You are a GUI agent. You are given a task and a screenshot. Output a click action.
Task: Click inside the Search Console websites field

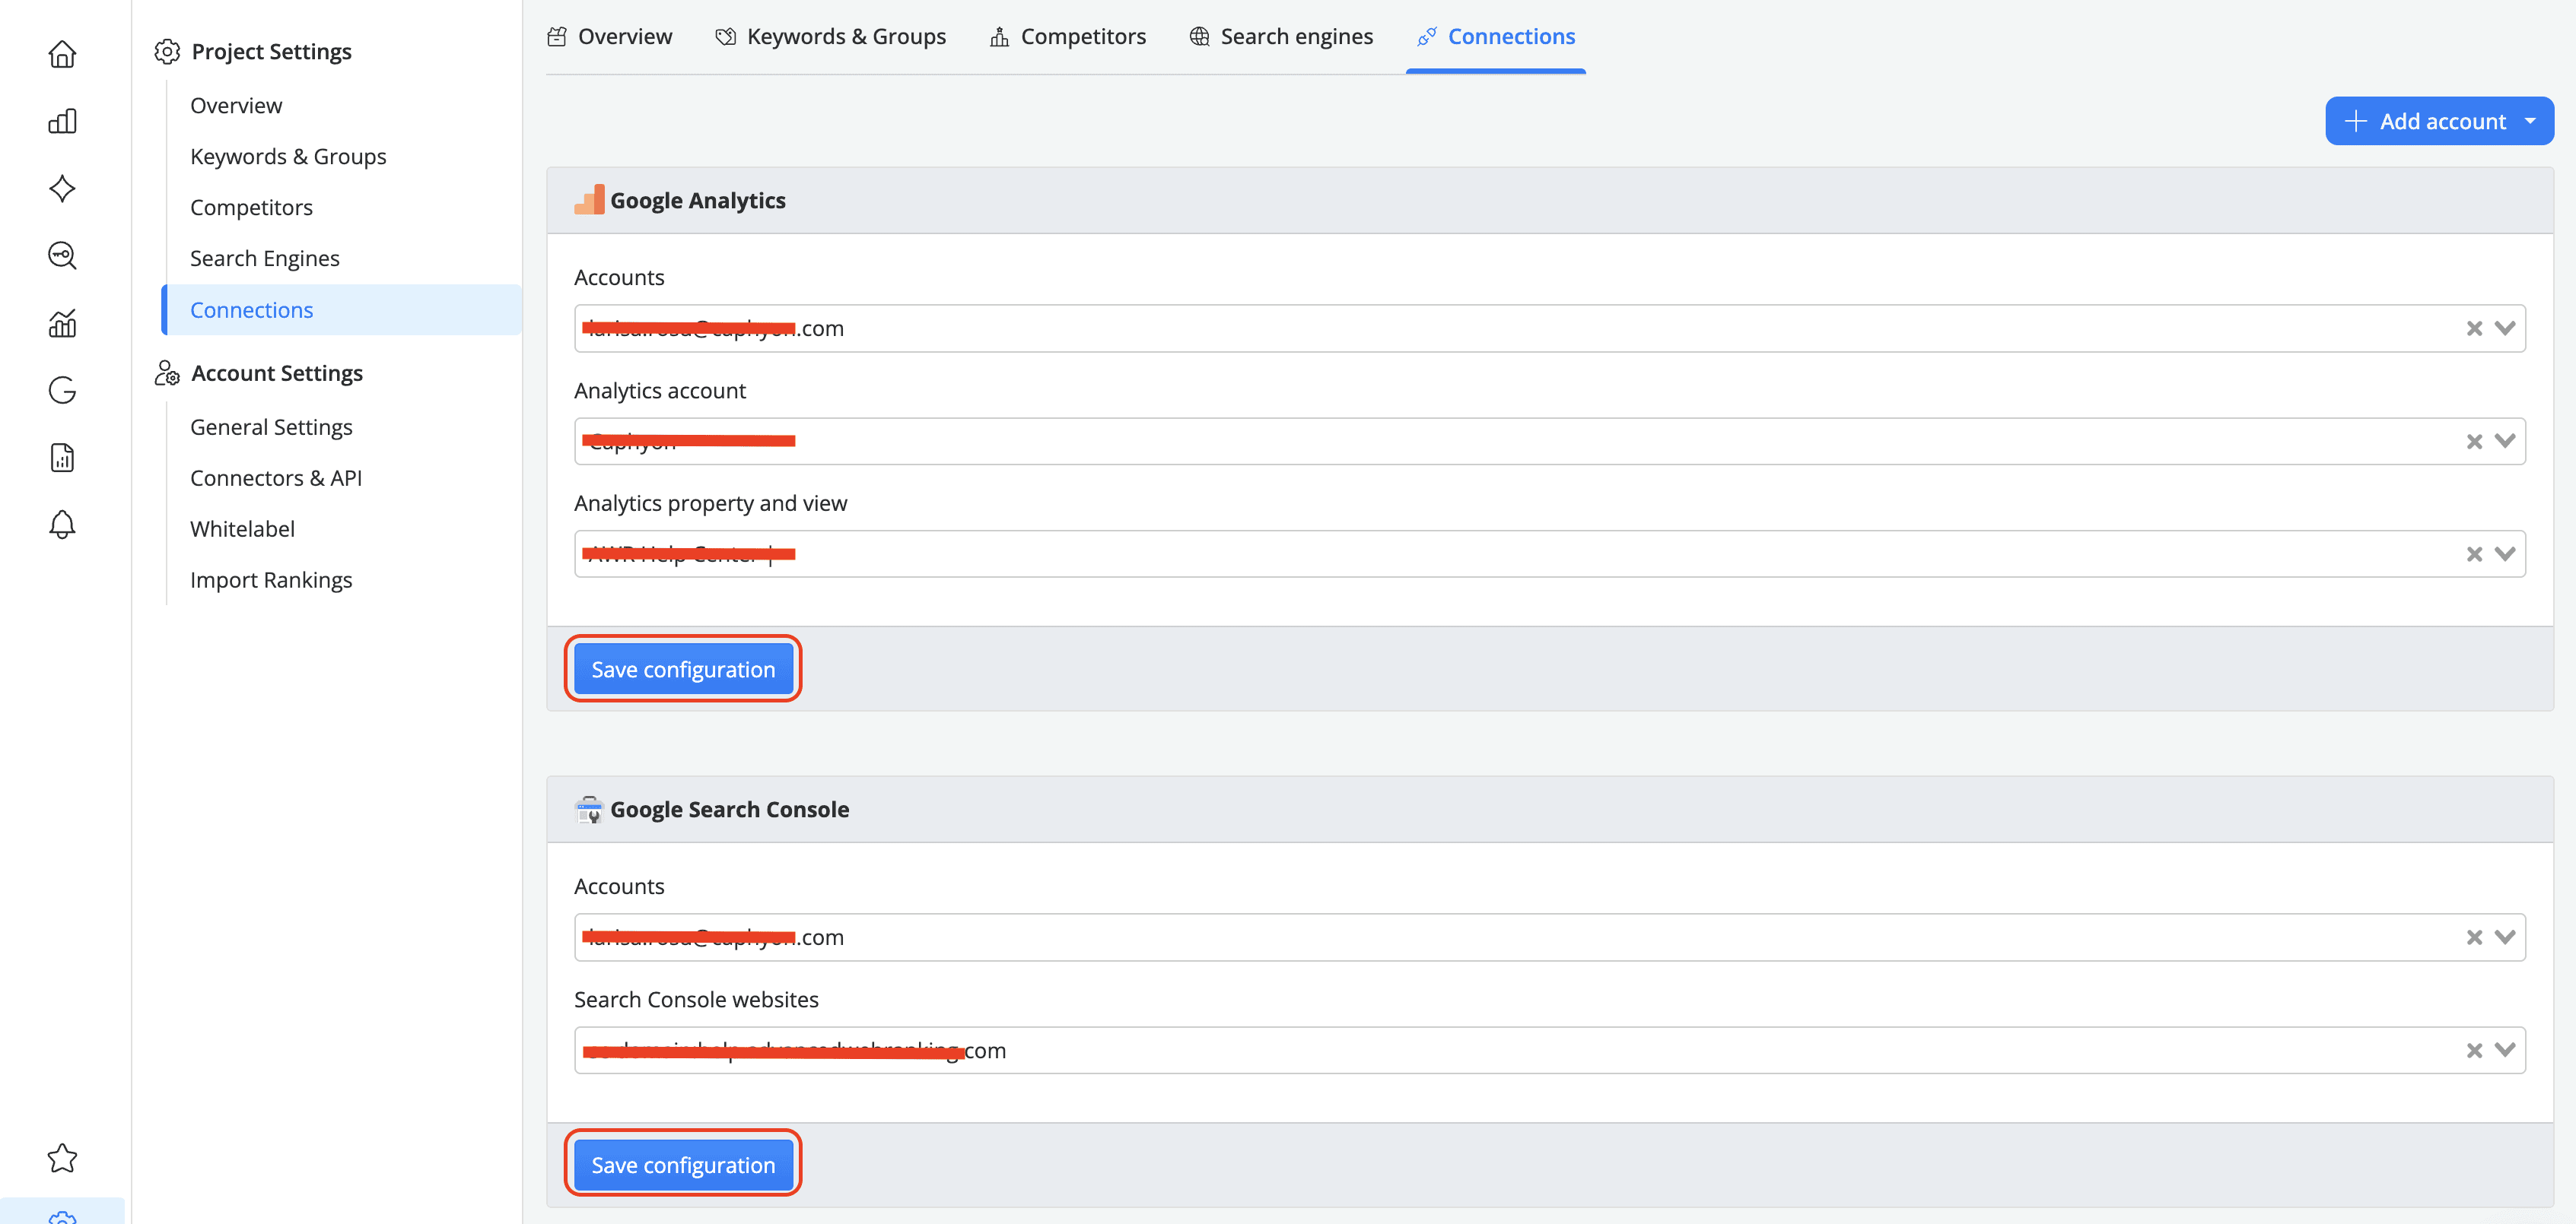[1549, 1050]
